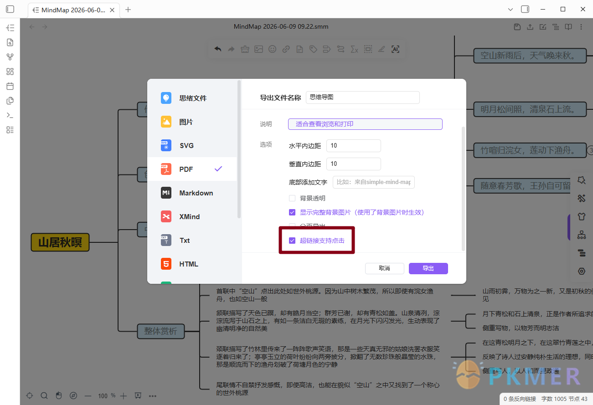Image resolution: width=593 pixels, height=405 pixels.
Task: Choose HTML export format
Action: [192, 264]
